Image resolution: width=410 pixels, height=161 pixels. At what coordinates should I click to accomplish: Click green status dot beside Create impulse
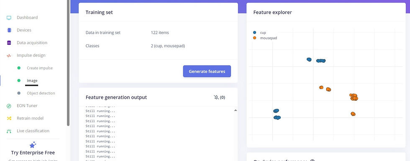click(x=19, y=68)
